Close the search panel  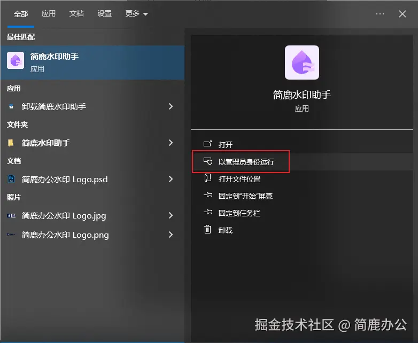402,14
